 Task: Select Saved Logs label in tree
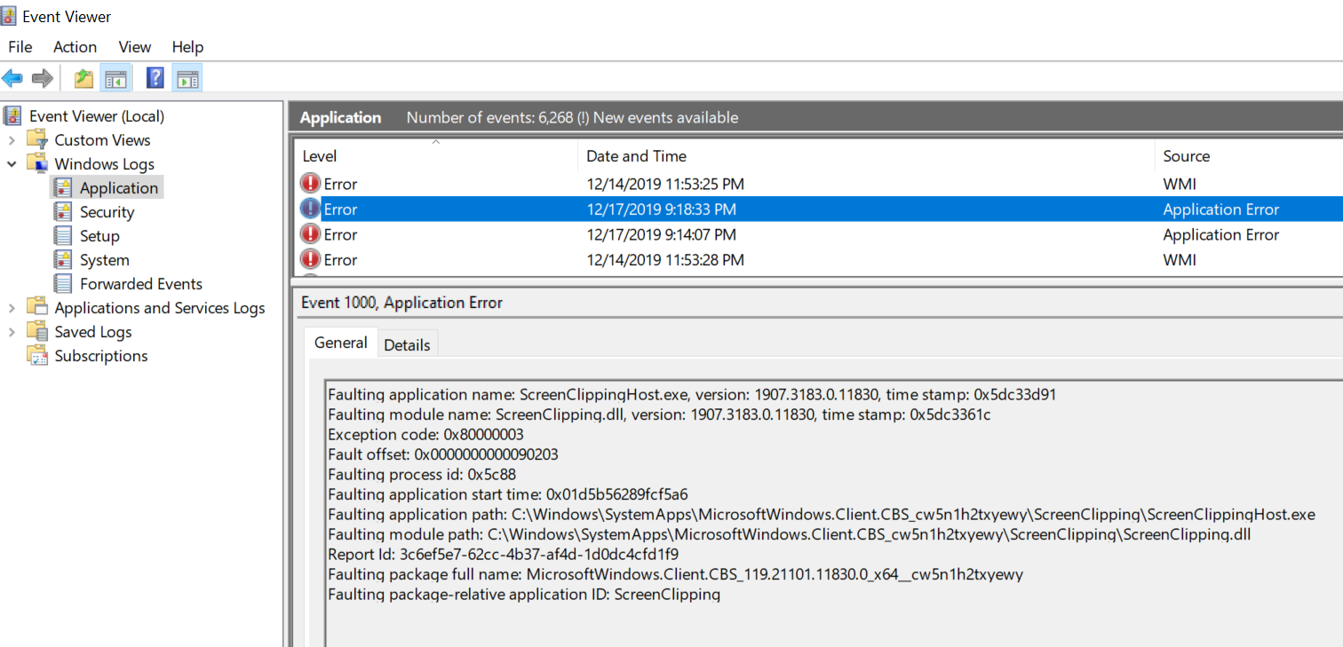pyautogui.click(x=93, y=331)
